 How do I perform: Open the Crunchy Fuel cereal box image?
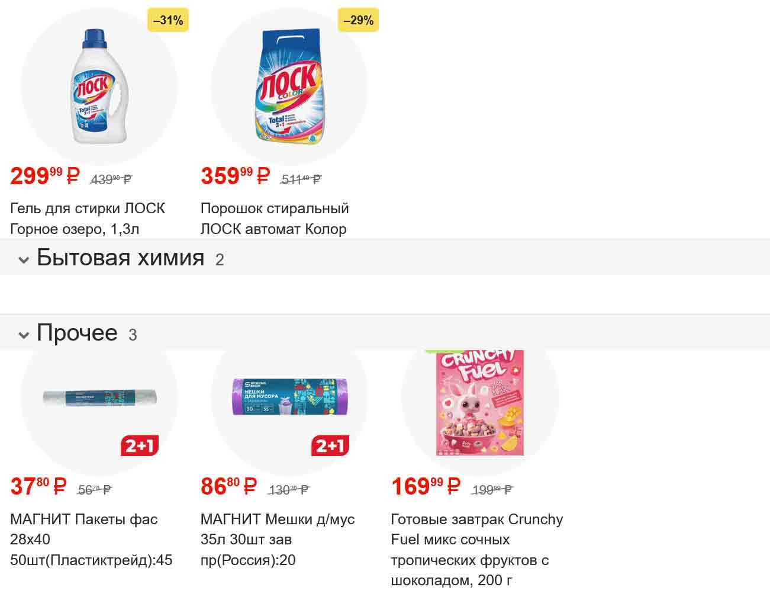[479, 403]
